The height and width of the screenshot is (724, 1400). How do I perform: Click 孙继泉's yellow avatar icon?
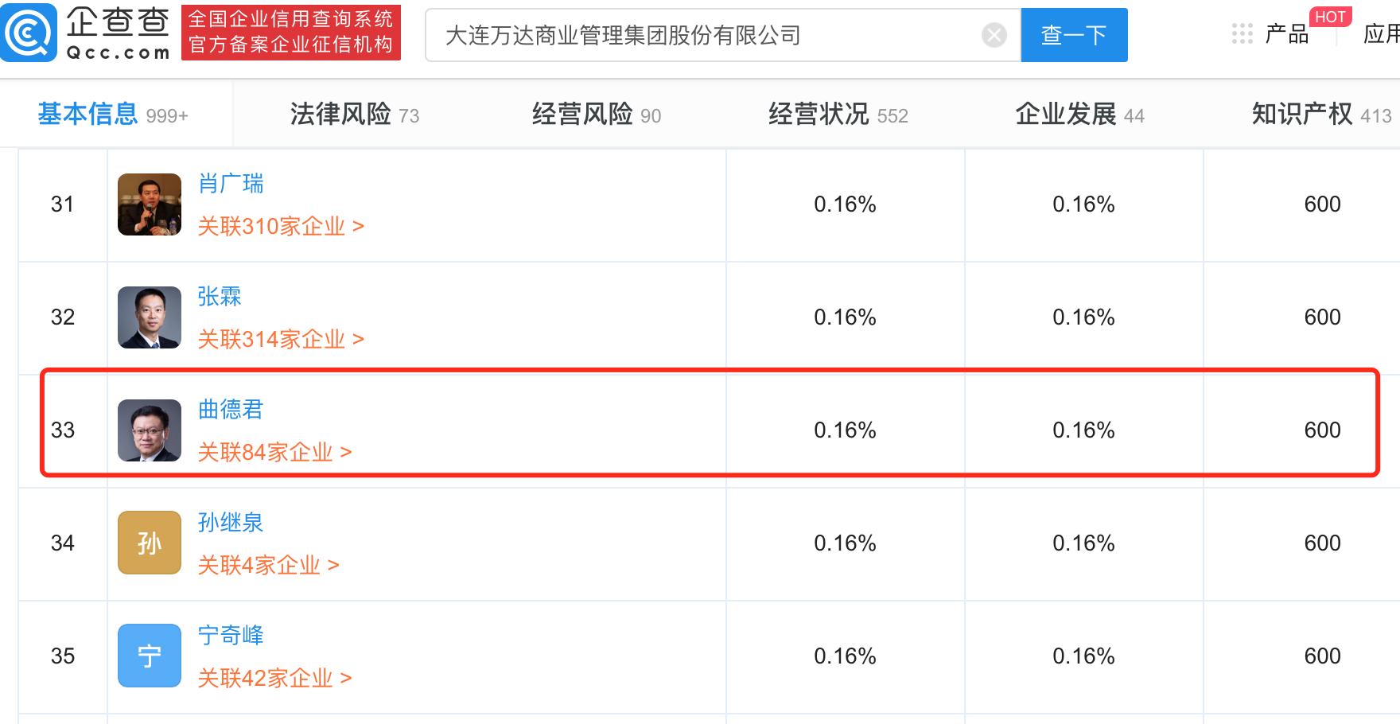[x=149, y=543]
